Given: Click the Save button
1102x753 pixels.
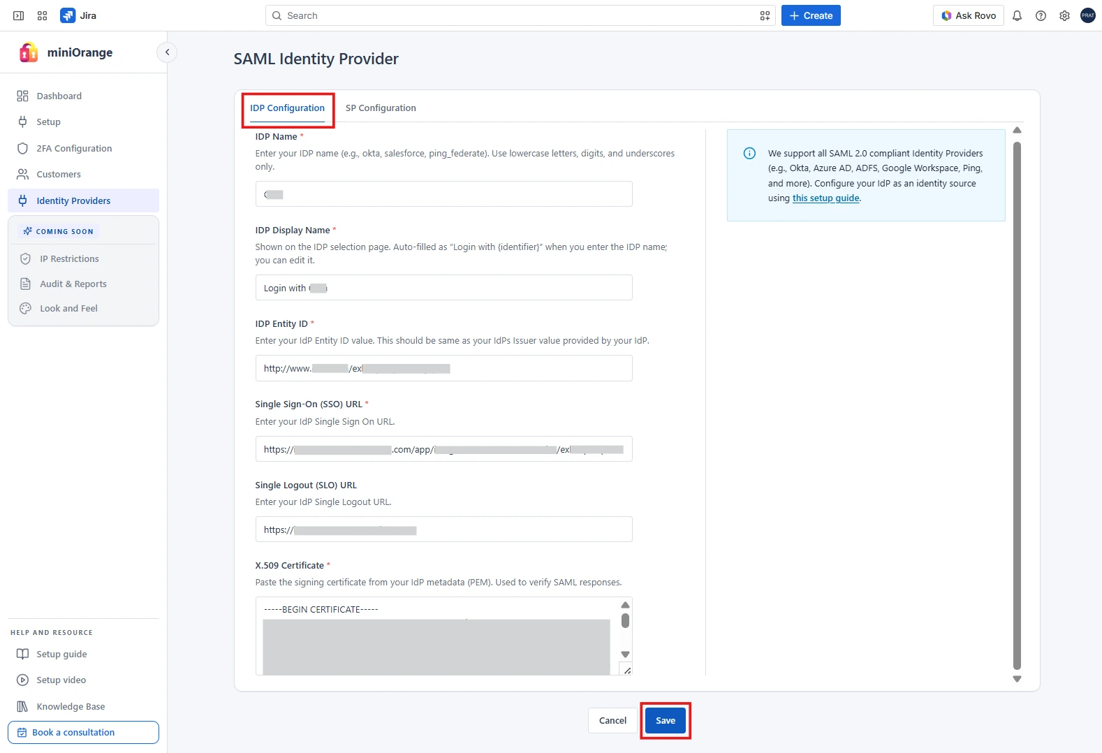Looking at the screenshot, I should tap(666, 720).
